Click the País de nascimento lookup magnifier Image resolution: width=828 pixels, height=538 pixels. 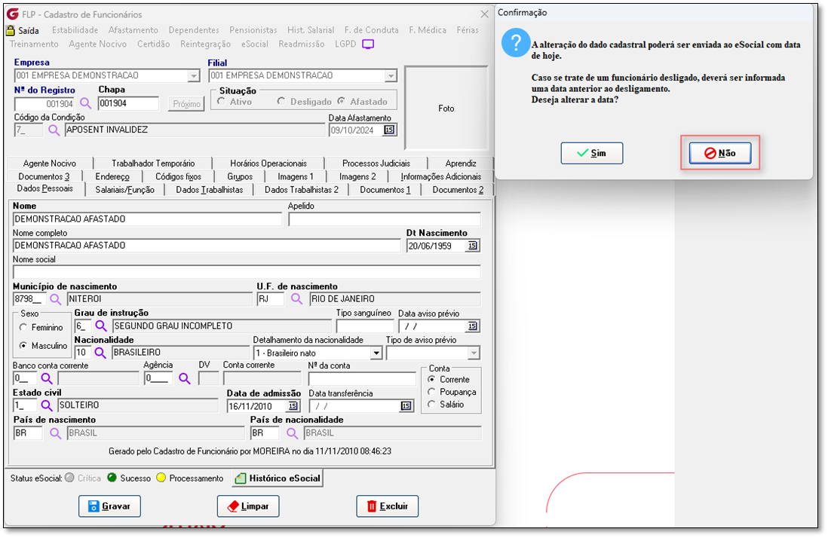point(56,433)
